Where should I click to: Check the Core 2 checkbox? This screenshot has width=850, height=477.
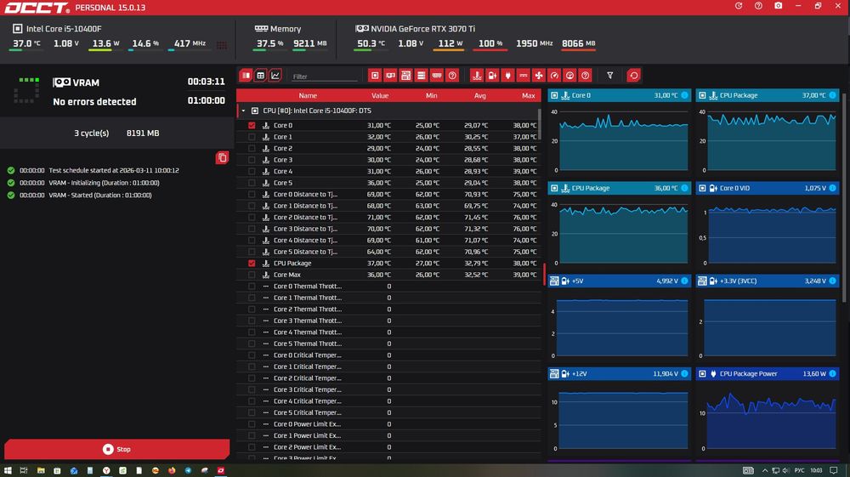pyautogui.click(x=252, y=148)
